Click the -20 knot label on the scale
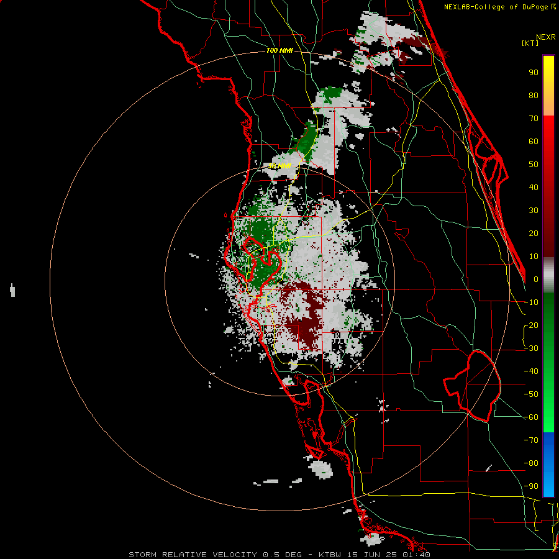The height and width of the screenshot is (559, 559). [531, 325]
